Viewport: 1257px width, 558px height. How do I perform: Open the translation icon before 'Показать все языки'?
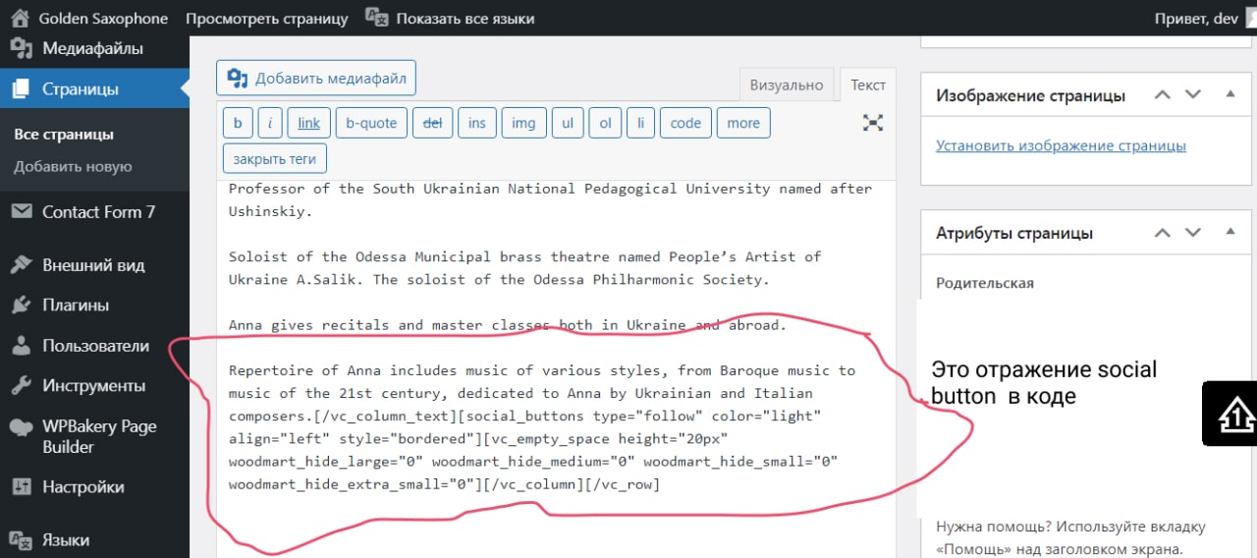coord(376,17)
